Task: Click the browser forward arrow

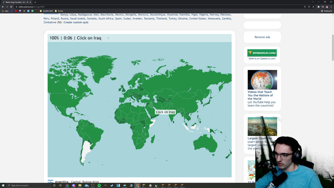Action: pos(7,7)
